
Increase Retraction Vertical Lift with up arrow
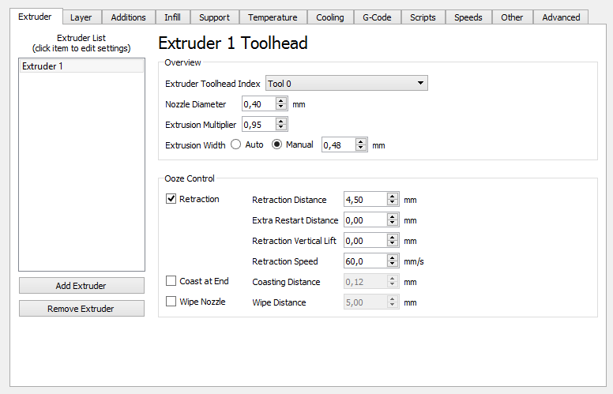coord(393,237)
